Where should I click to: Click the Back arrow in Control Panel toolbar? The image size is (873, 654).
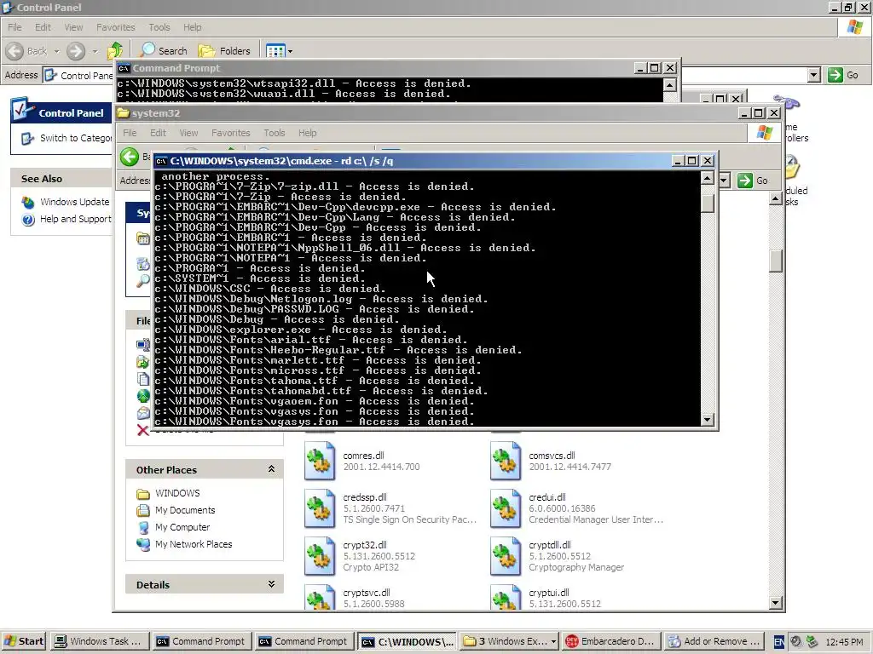(x=15, y=51)
